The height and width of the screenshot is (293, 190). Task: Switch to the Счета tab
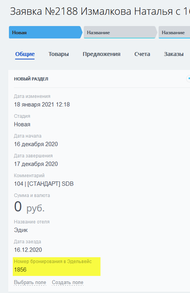tap(142, 54)
